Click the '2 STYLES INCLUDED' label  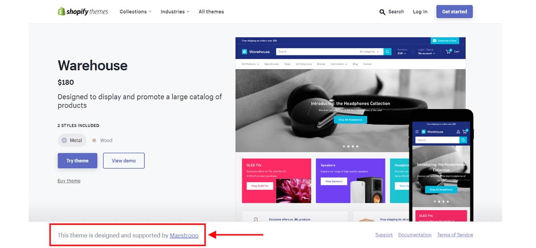tap(78, 126)
